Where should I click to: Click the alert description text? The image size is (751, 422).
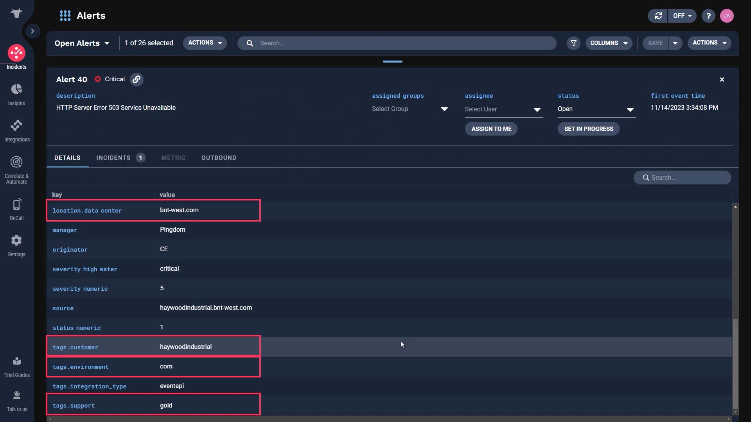click(x=116, y=108)
